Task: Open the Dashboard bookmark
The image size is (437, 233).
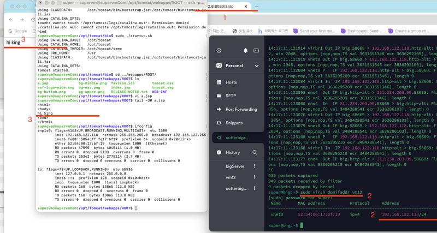Action: 361,31
